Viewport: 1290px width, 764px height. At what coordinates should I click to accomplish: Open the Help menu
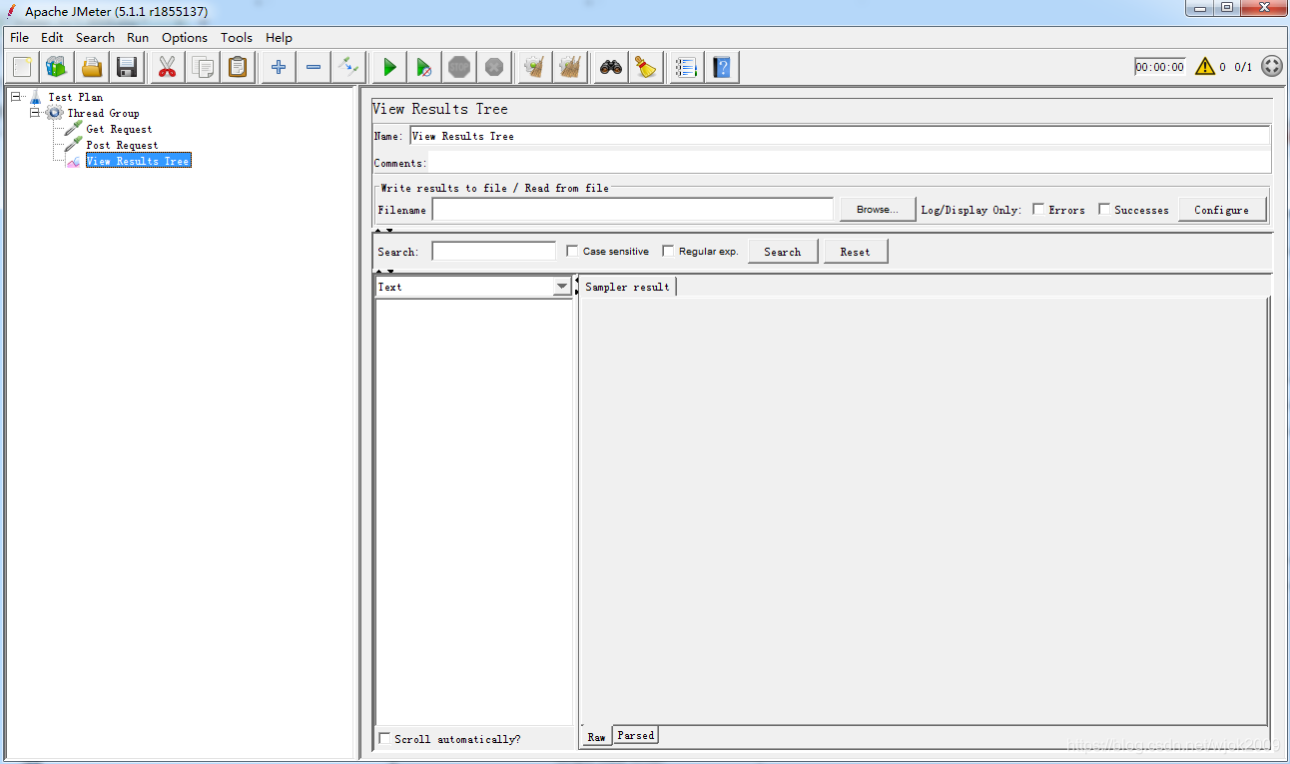(279, 37)
